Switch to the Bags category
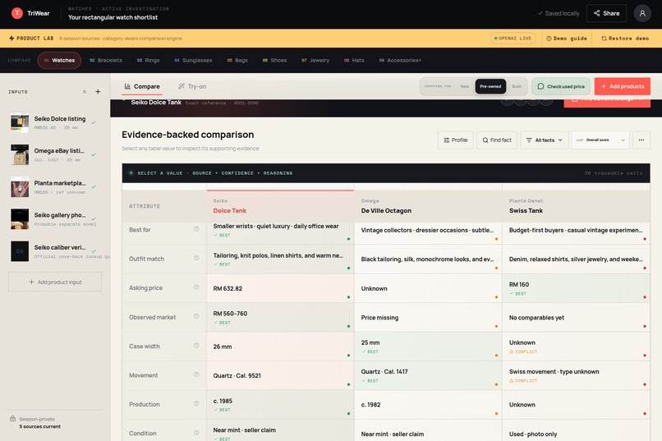Screen dimensions: 662x441 click(237, 60)
